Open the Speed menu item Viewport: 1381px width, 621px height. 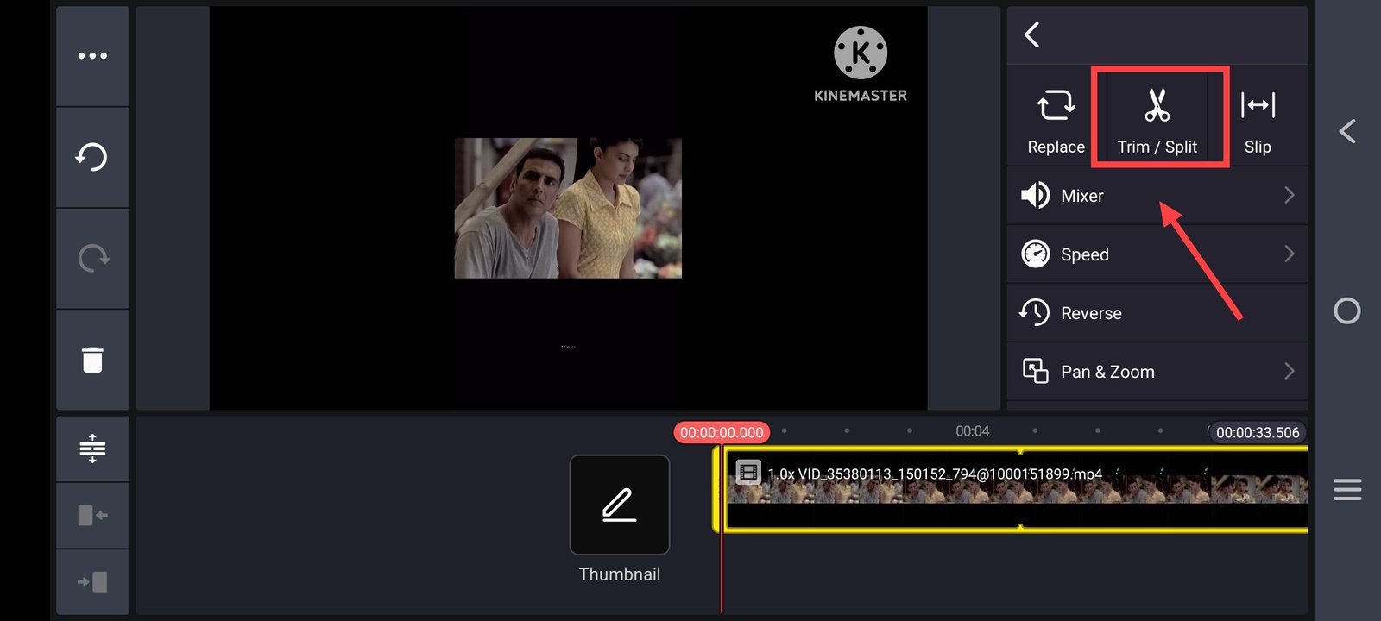[x=1084, y=254]
